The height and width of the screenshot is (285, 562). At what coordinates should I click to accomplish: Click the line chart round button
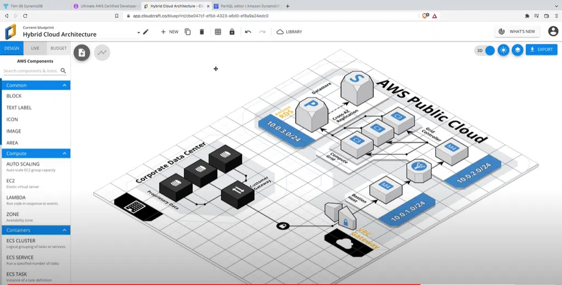102,53
